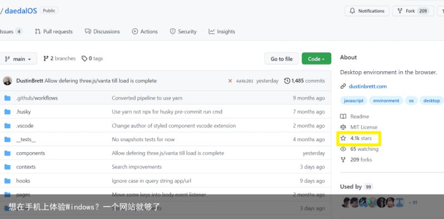The height and width of the screenshot is (219, 444).
Task: Select the javascript topic tag
Action: pos(354,101)
